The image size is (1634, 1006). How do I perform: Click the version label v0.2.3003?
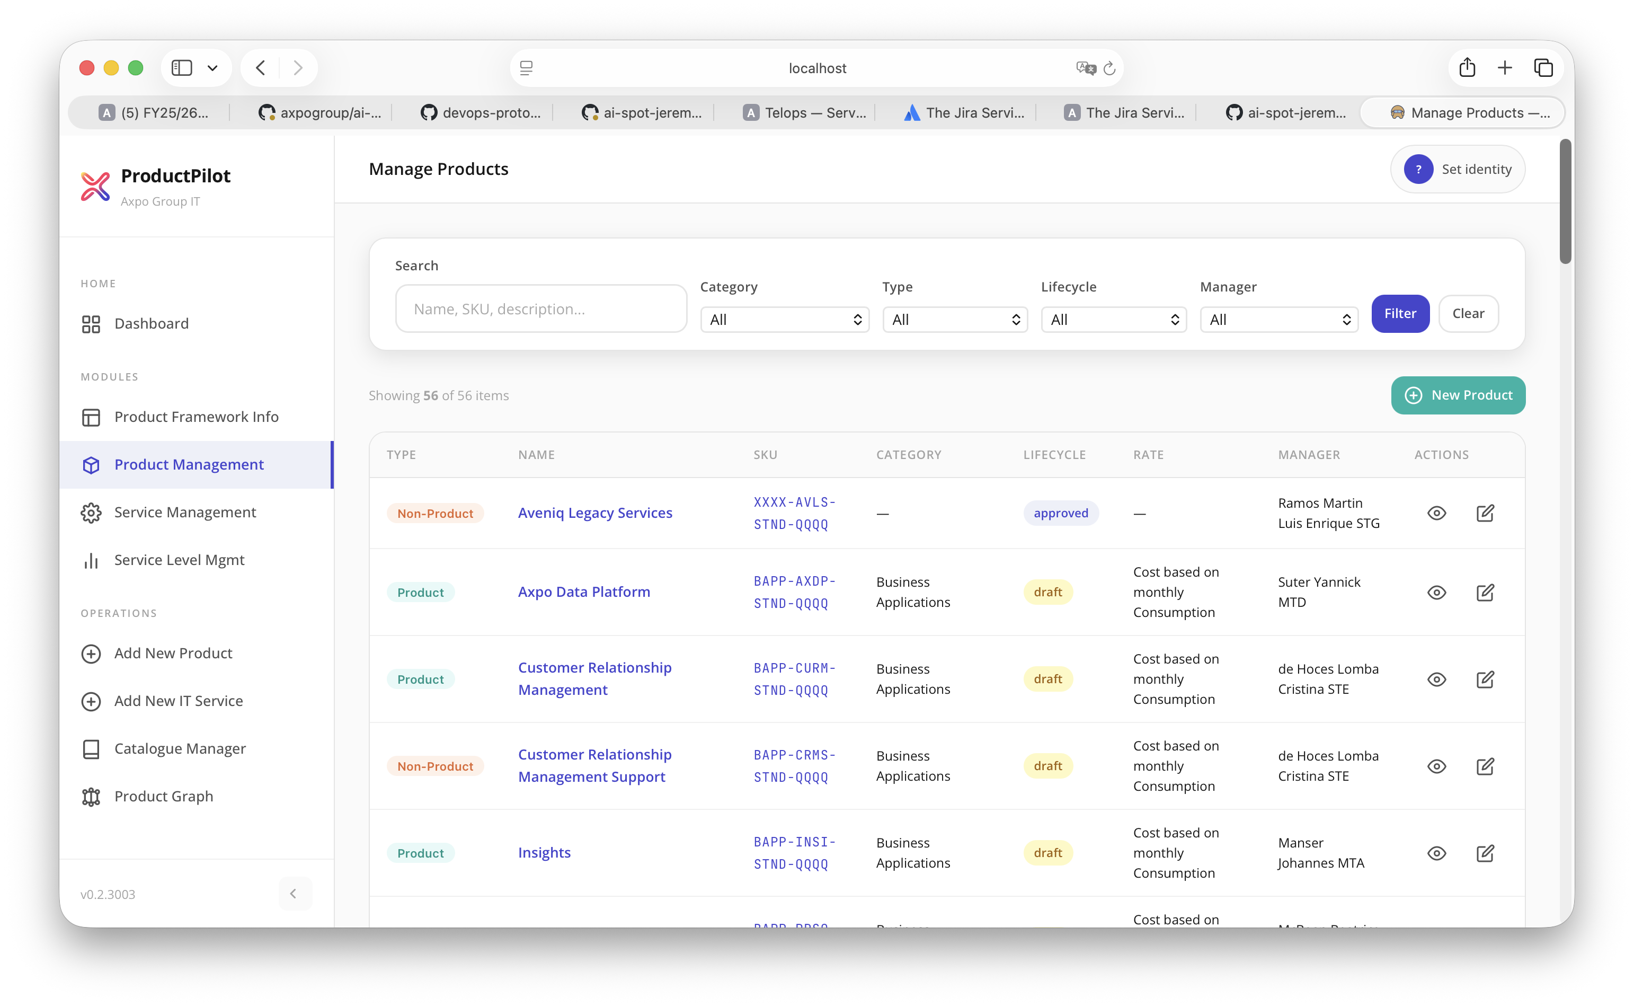pos(108,895)
